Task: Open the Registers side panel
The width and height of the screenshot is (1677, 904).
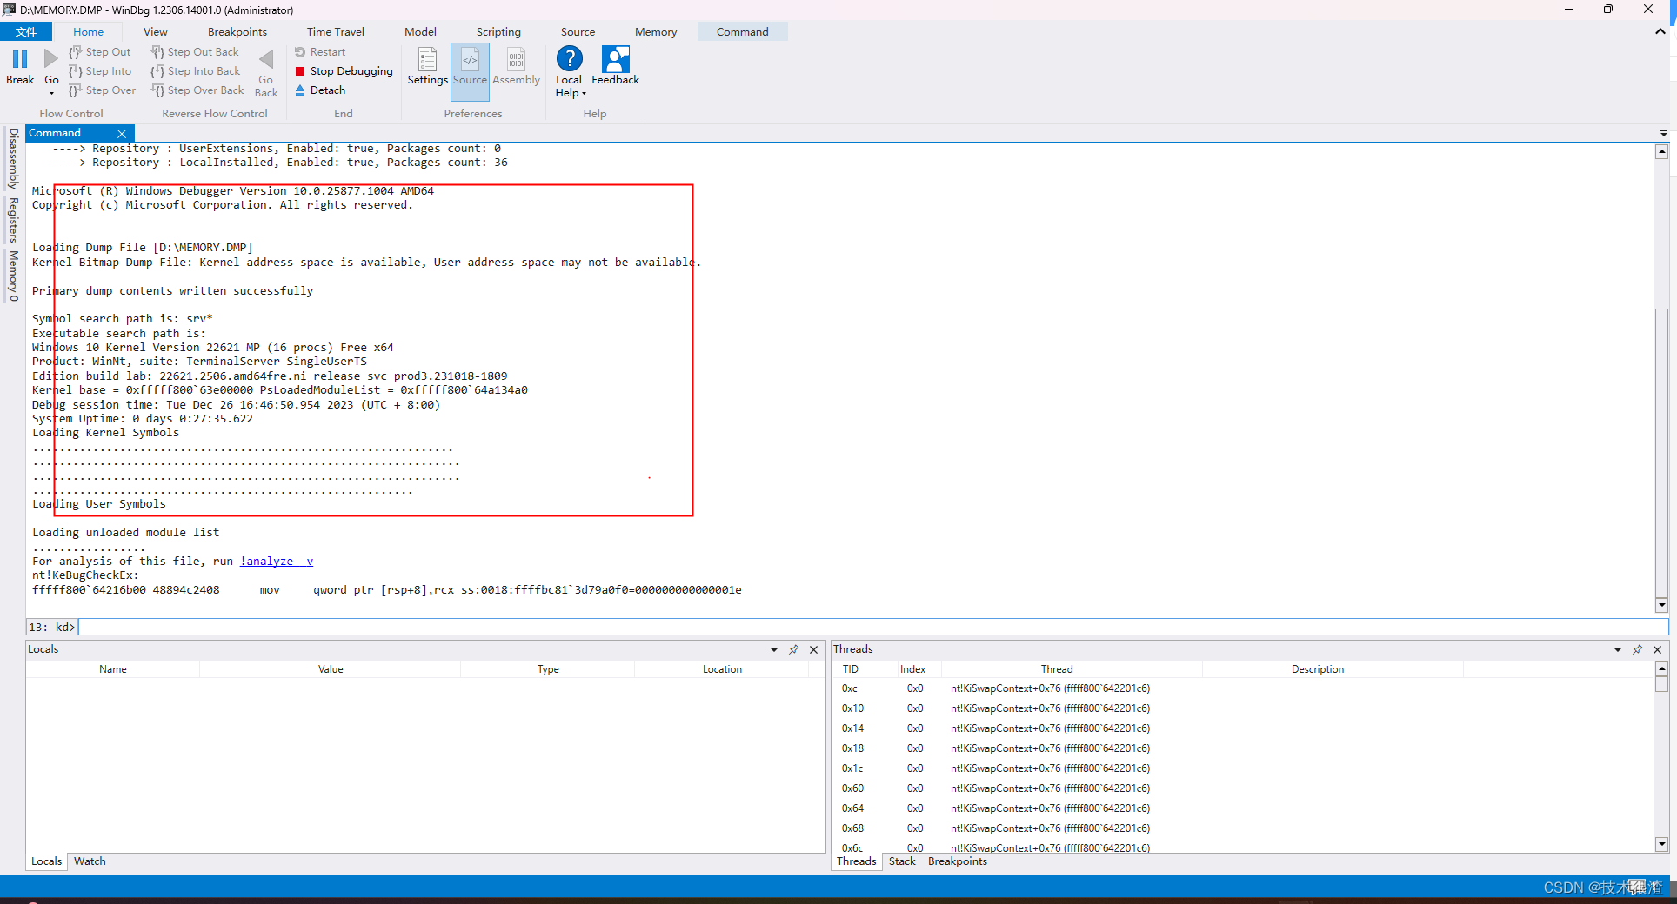Action: [13, 219]
